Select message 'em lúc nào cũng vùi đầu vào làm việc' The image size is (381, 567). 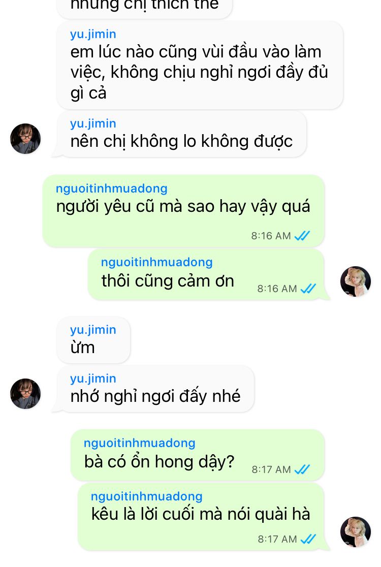point(200,65)
